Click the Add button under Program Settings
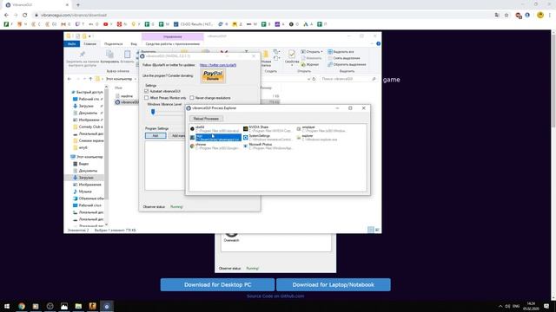Viewport: 556px width, 312px height. coord(156,136)
